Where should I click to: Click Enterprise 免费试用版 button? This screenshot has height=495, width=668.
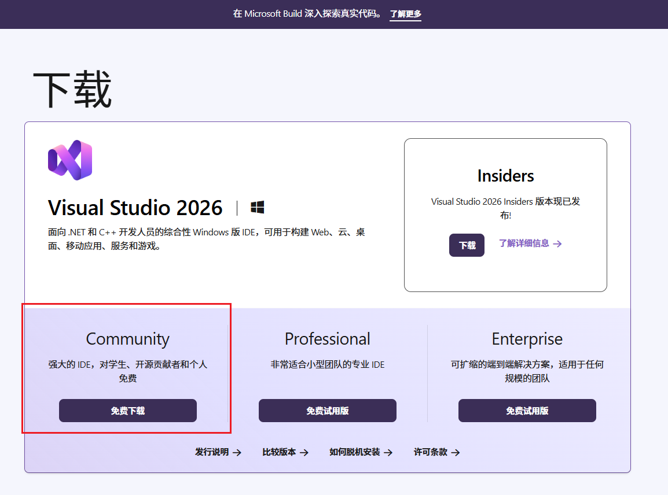coord(527,411)
